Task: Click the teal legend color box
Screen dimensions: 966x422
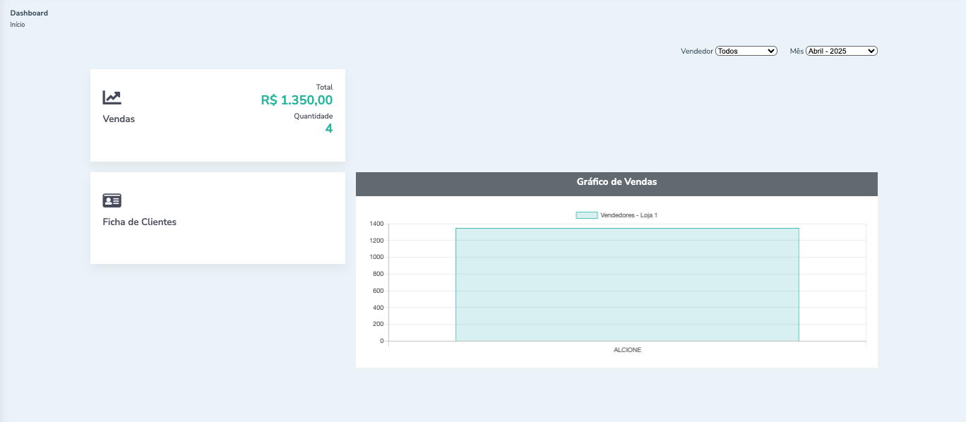Action: (x=586, y=215)
